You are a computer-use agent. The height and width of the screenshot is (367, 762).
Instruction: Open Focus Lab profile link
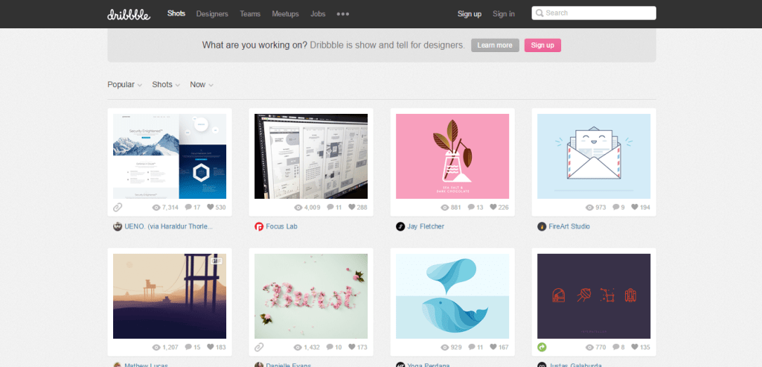281,226
